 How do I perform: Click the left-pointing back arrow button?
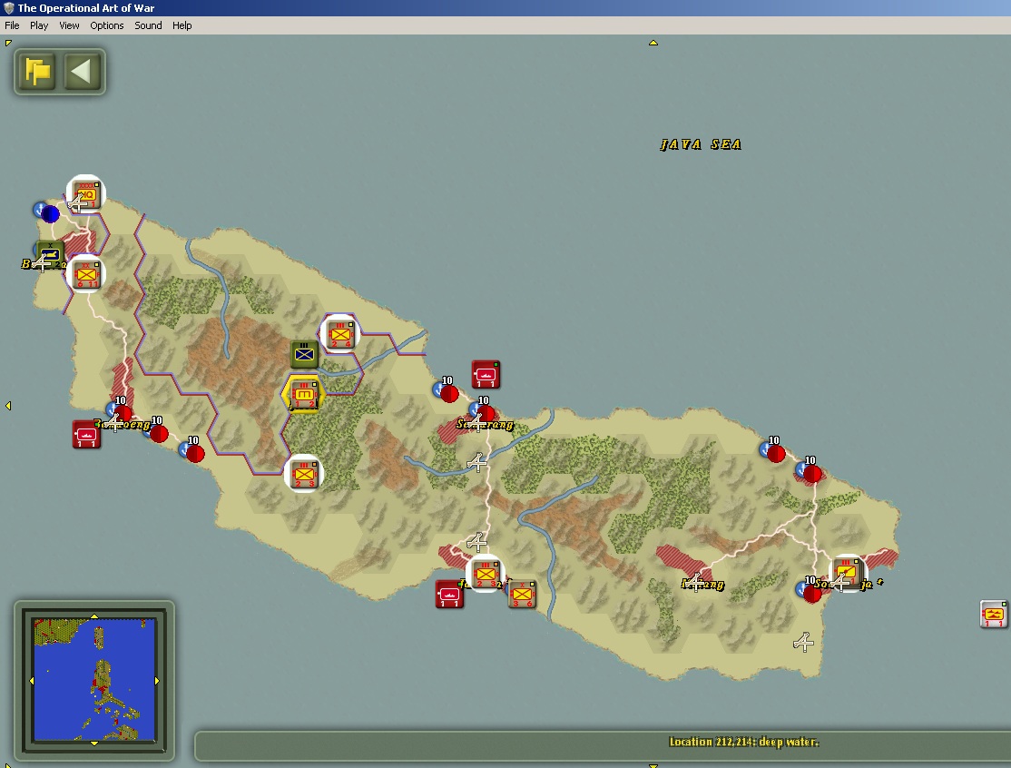[82, 71]
